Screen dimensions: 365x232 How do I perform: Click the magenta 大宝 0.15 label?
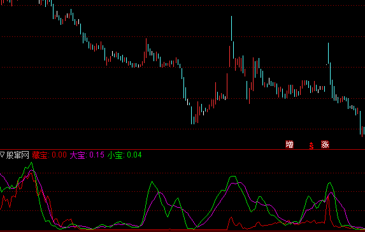pyautogui.click(x=87, y=155)
